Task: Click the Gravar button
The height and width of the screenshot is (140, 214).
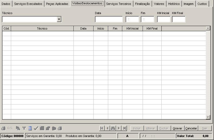Action: 178,128
